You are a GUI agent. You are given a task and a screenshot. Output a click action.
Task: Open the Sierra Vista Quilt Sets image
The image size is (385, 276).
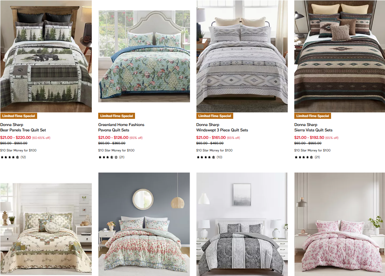340,56
